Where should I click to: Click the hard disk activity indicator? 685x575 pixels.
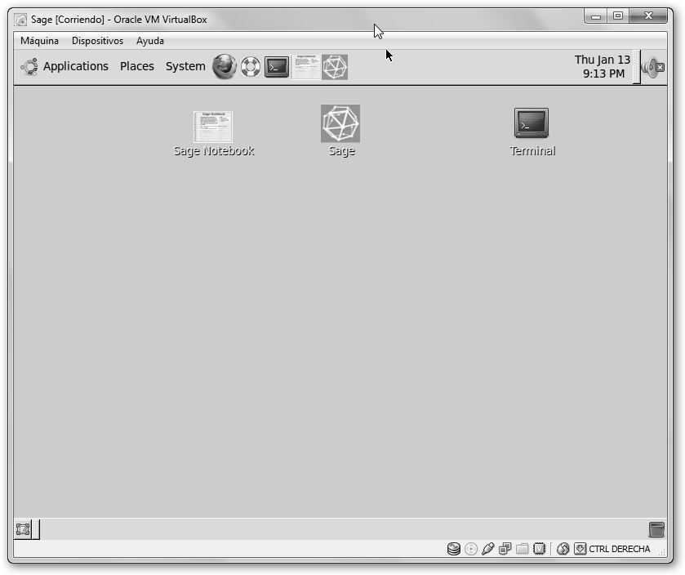(454, 549)
